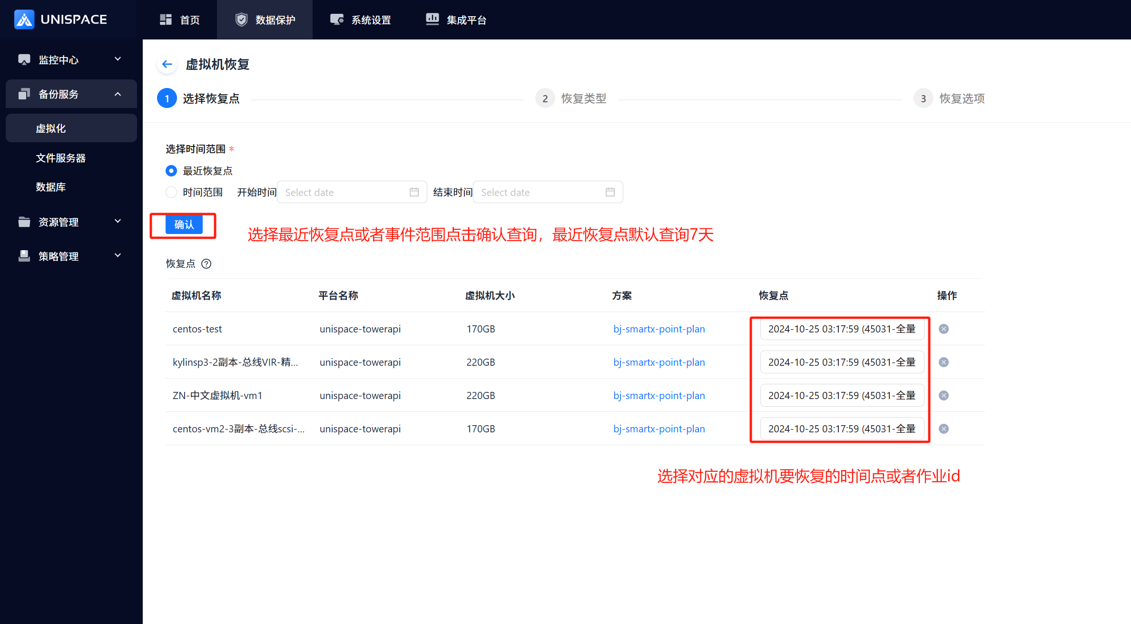Open restore point dropdown for centos-test
The width and height of the screenshot is (1131, 624).
[841, 329]
